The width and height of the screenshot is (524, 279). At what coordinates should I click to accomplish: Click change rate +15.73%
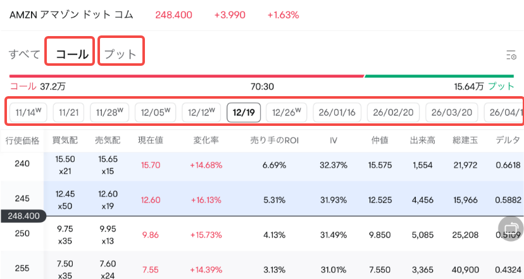pyautogui.click(x=206, y=235)
